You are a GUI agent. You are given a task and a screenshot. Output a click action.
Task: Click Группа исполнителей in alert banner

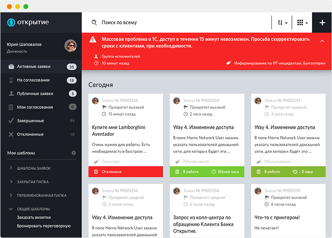pyautogui.click(x=121, y=56)
